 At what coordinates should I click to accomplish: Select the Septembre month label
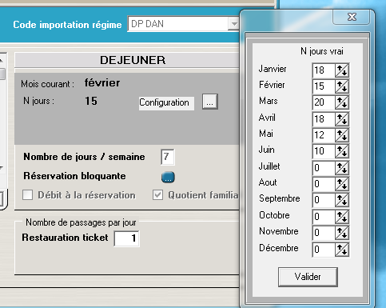280,198
